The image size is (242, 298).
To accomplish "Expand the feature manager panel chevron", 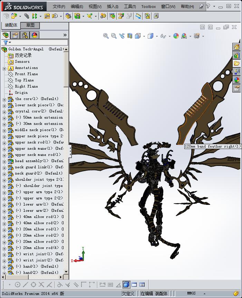I will (x=65, y=35).
